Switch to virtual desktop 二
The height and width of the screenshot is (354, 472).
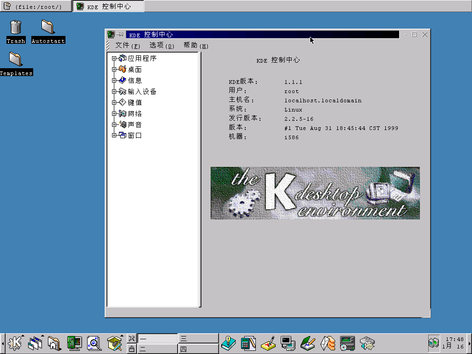tap(158, 349)
